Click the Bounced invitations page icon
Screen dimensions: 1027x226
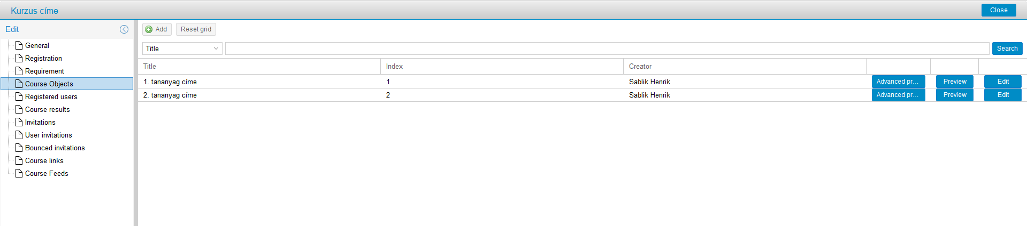(x=19, y=148)
